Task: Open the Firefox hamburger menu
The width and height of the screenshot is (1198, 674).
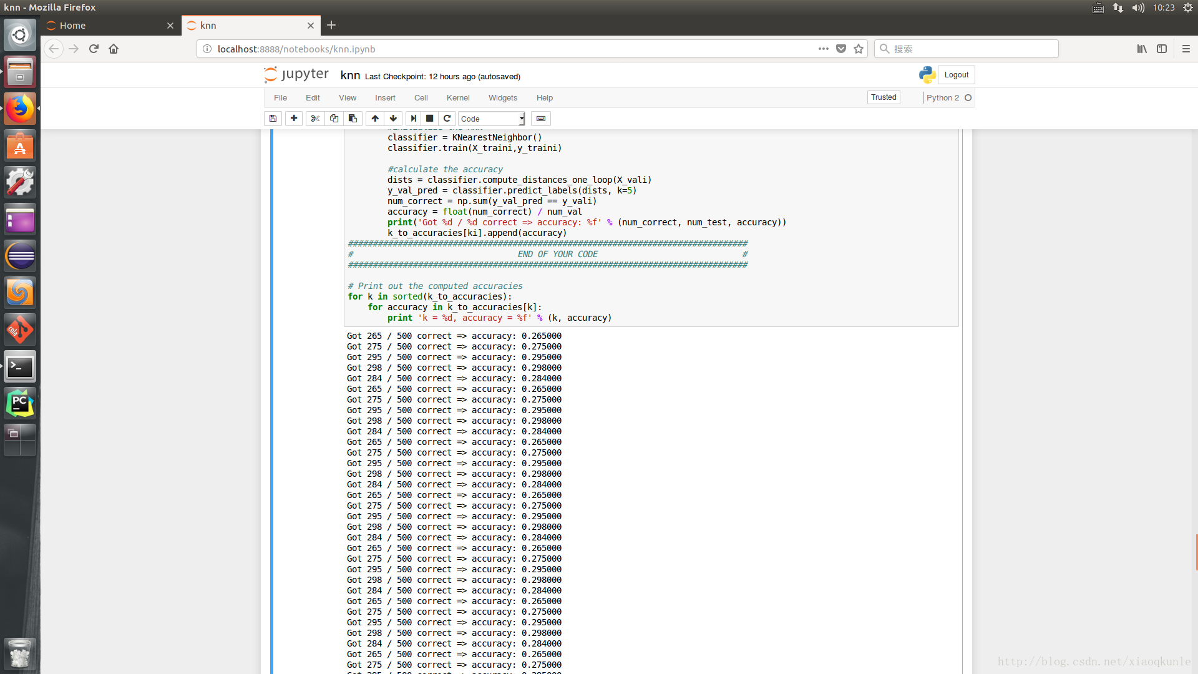Action: [x=1186, y=49]
